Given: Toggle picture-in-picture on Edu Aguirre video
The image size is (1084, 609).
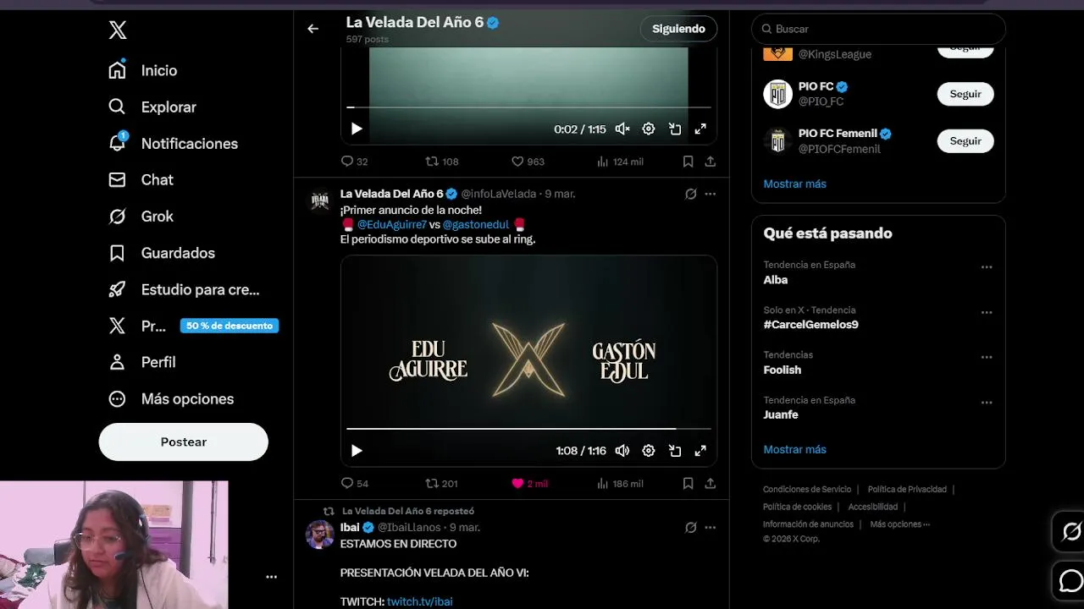Looking at the screenshot, I should tap(675, 451).
